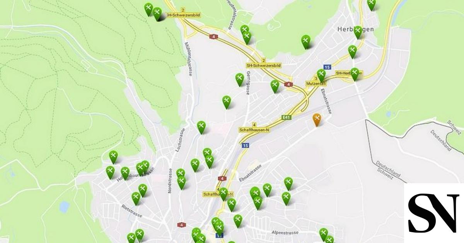The height and width of the screenshot is (243, 464).
Task: Click restaurant marker west of Gemsgasse
Action: tap(240, 79)
